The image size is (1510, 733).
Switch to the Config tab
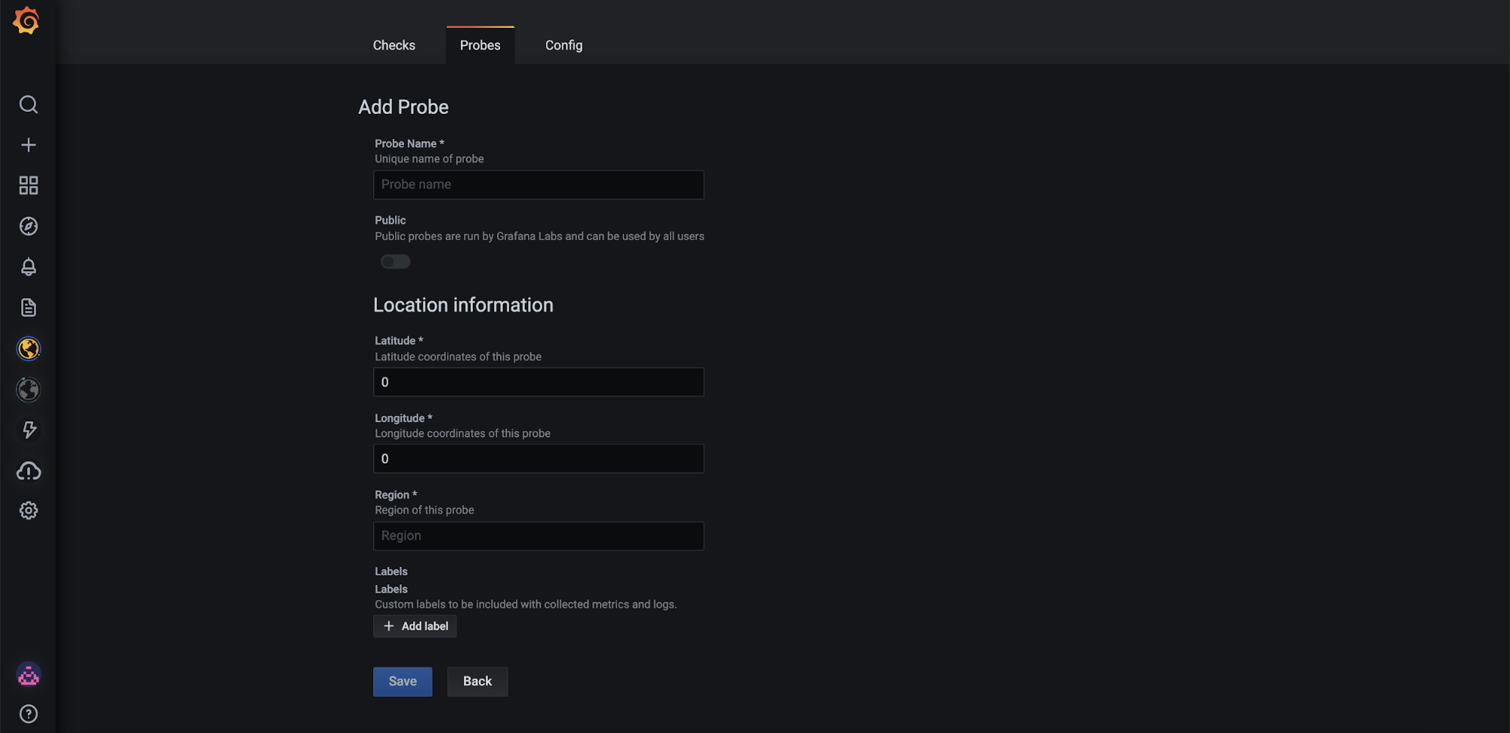pos(564,45)
